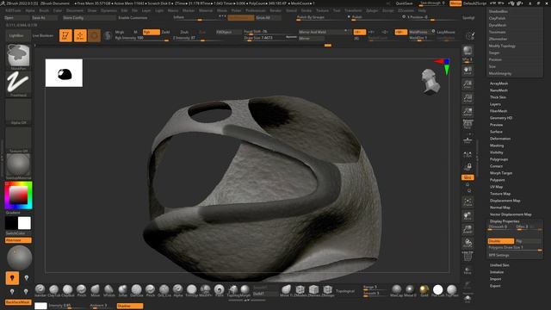Activate the Draw mode button
The height and width of the screenshot is (310, 551).
80,35
